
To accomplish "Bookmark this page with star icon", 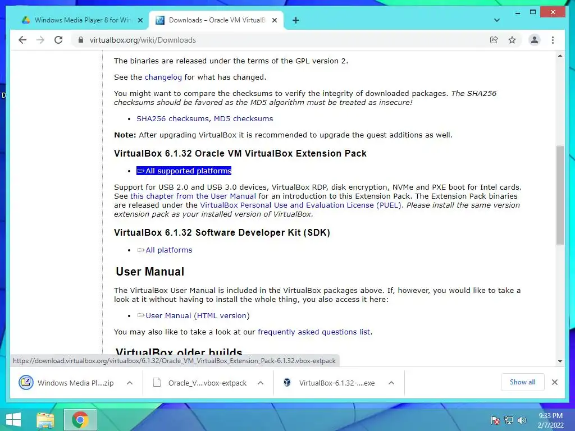I will [x=512, y=40].
